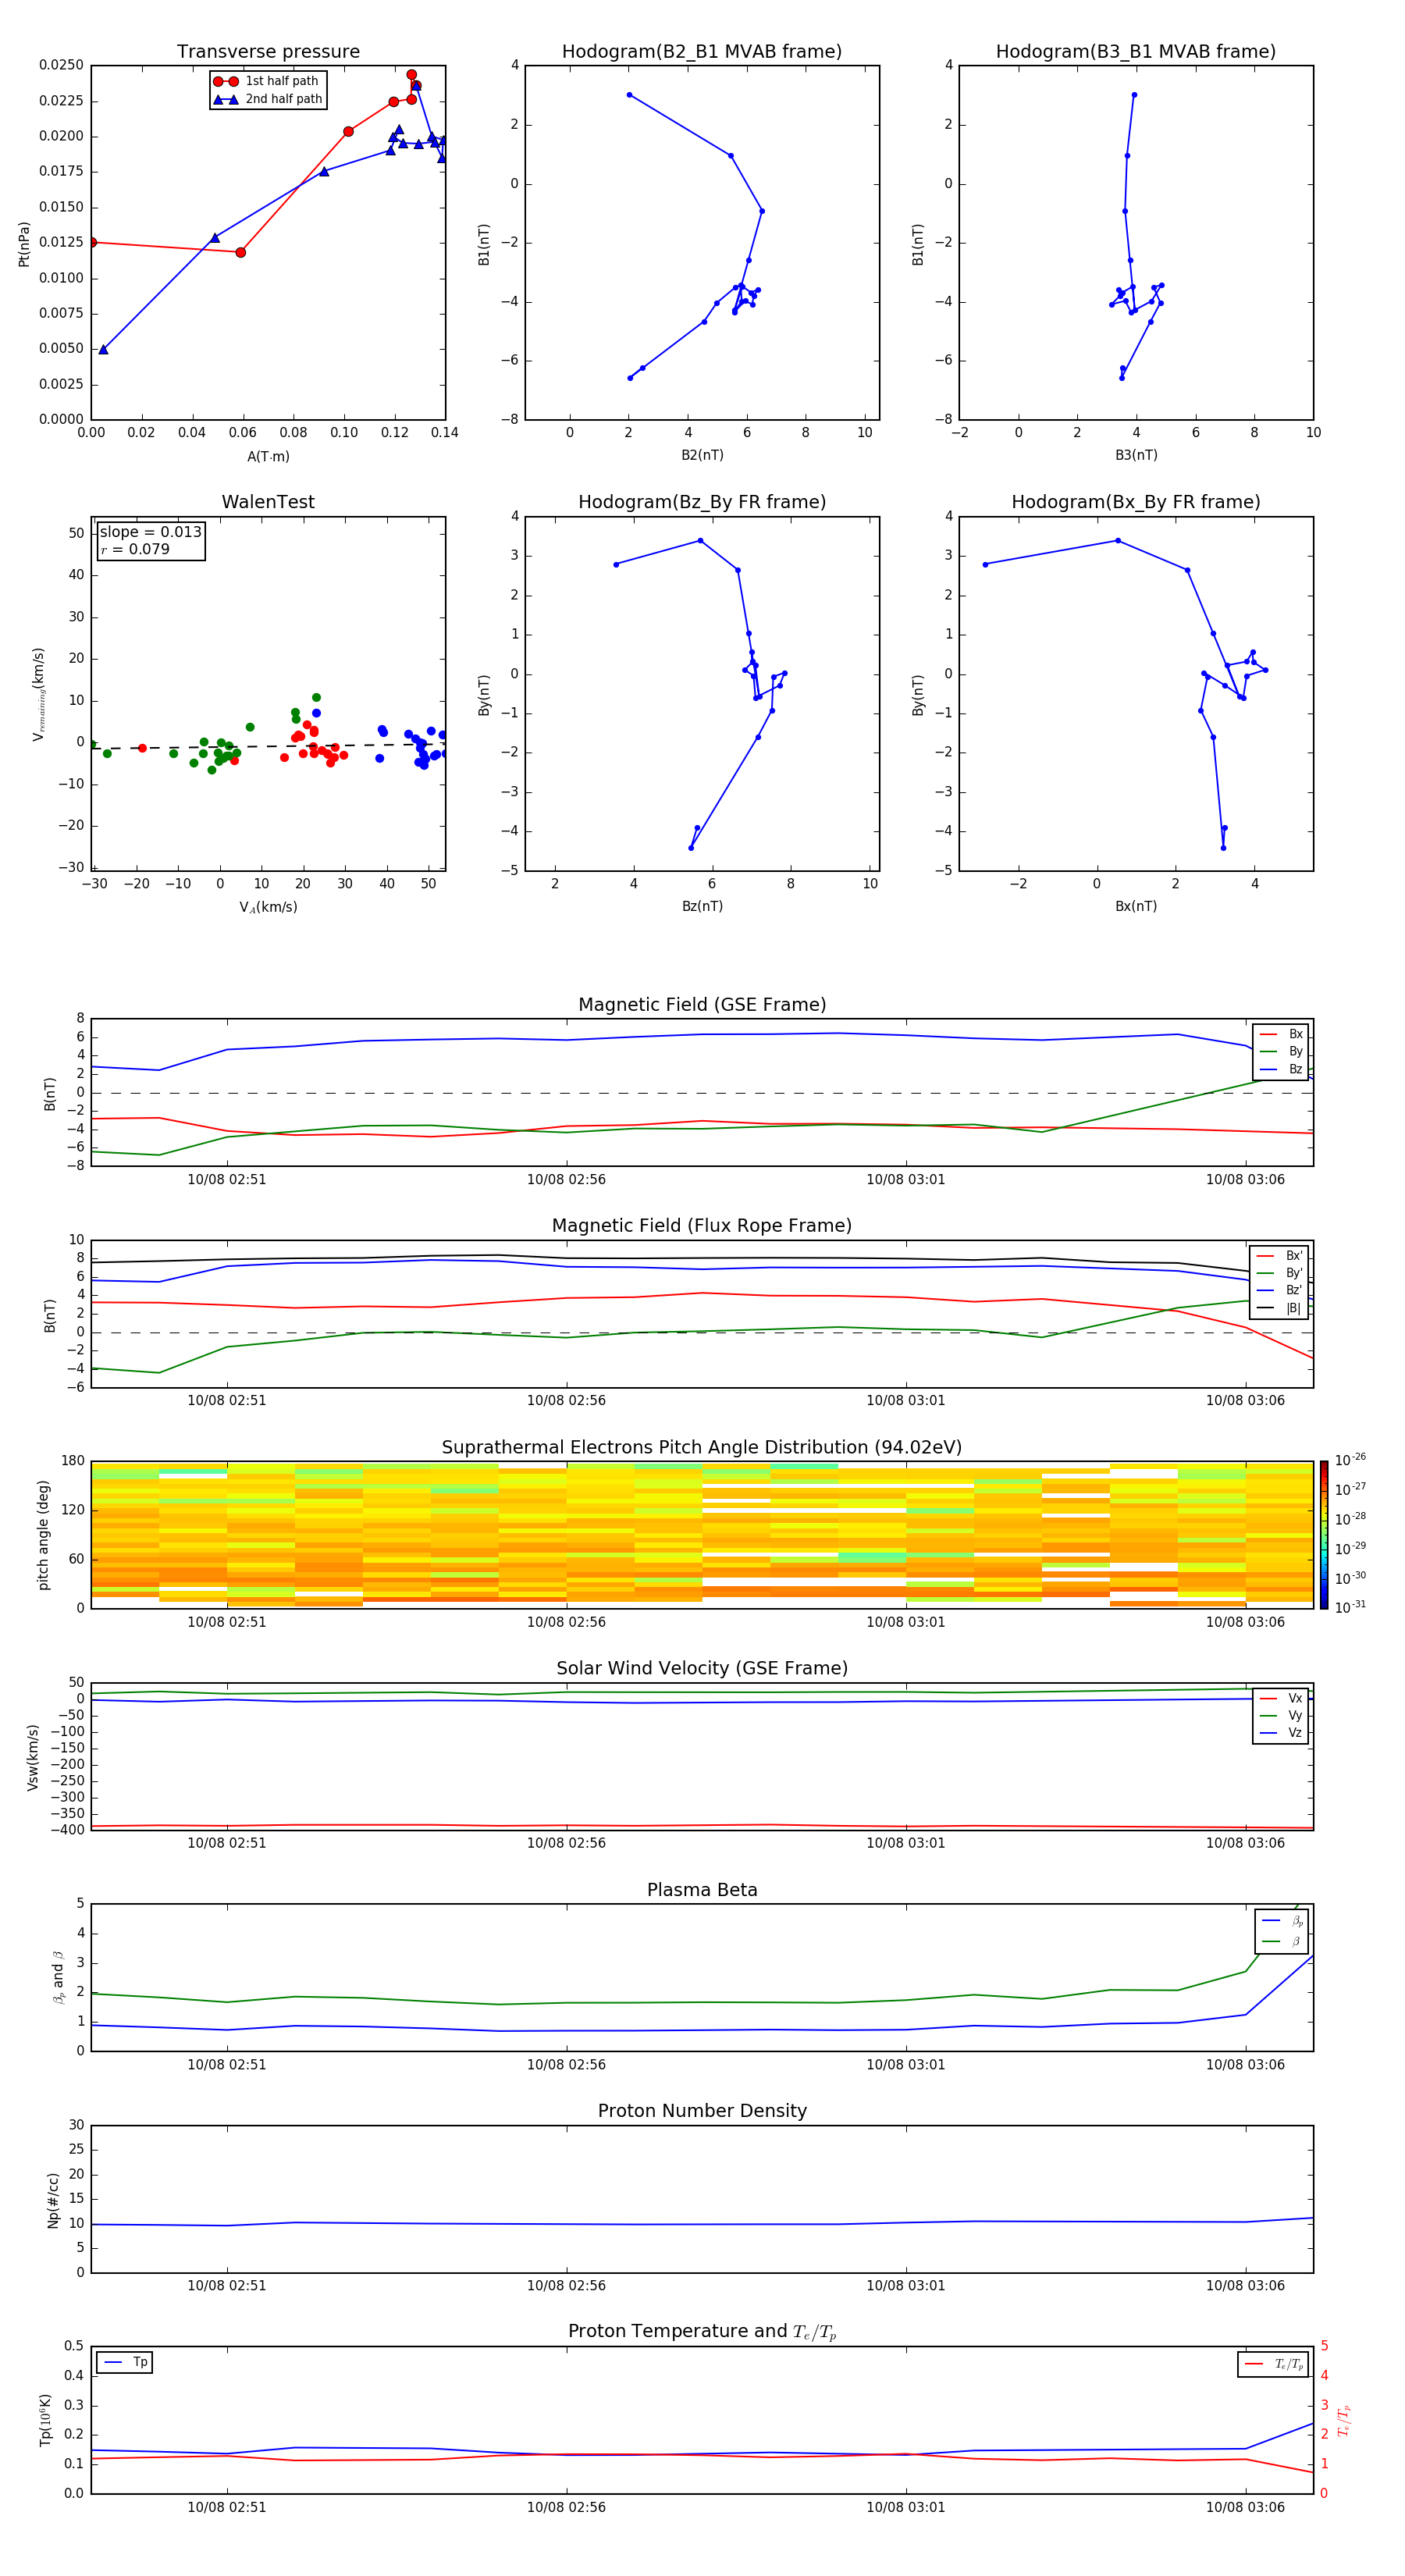Click the red 'Te/Tp' legend entry

click(x=1275, y=2364)
